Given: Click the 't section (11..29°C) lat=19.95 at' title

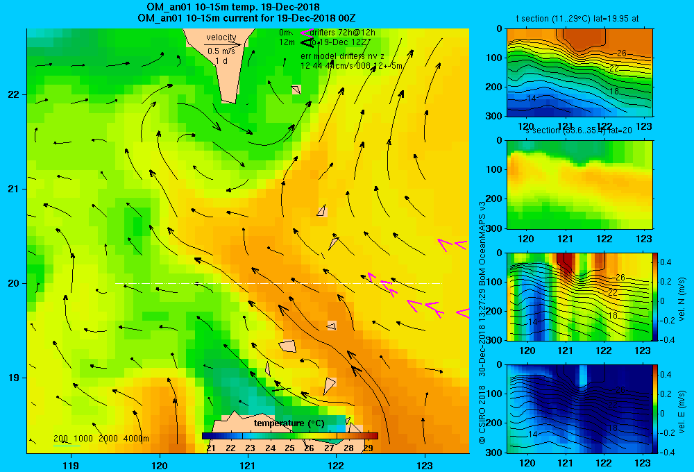Looking at the screenshot, I should coord(577,19).
